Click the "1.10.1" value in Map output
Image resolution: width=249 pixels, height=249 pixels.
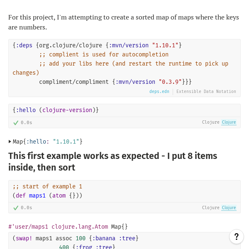pyautogui.click(x=66, y=142)
